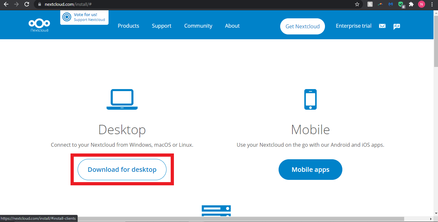
Task: Click the Desktop laptop icon
Action: tap(122, 99)
